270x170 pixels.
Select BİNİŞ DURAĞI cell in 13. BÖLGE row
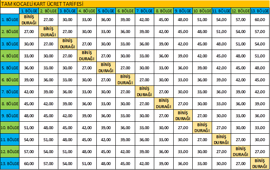tap(260, 163)
